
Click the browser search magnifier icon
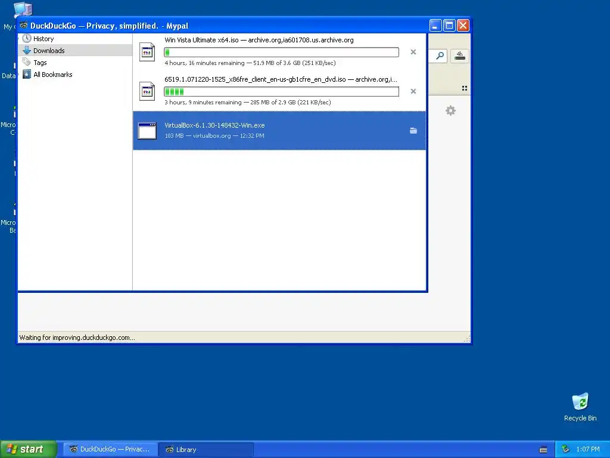(440, 55)
